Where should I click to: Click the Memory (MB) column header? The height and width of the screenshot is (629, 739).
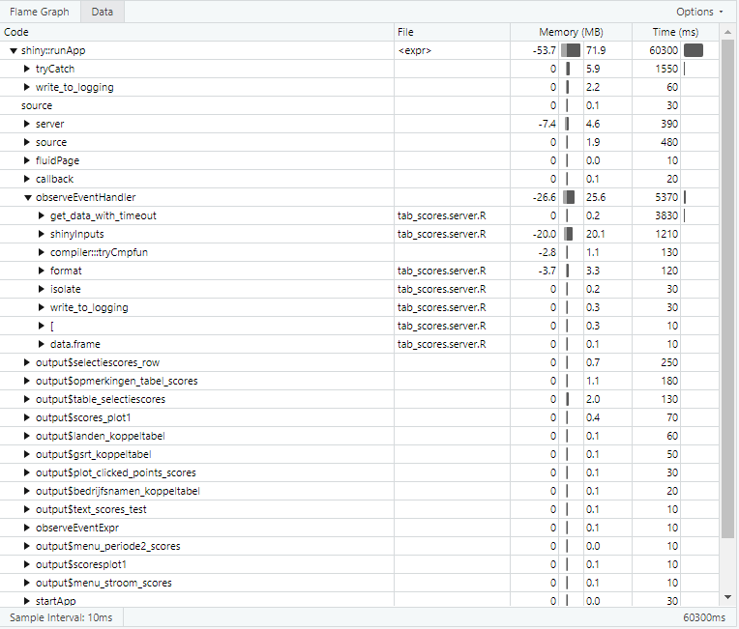tap(571, 32)
